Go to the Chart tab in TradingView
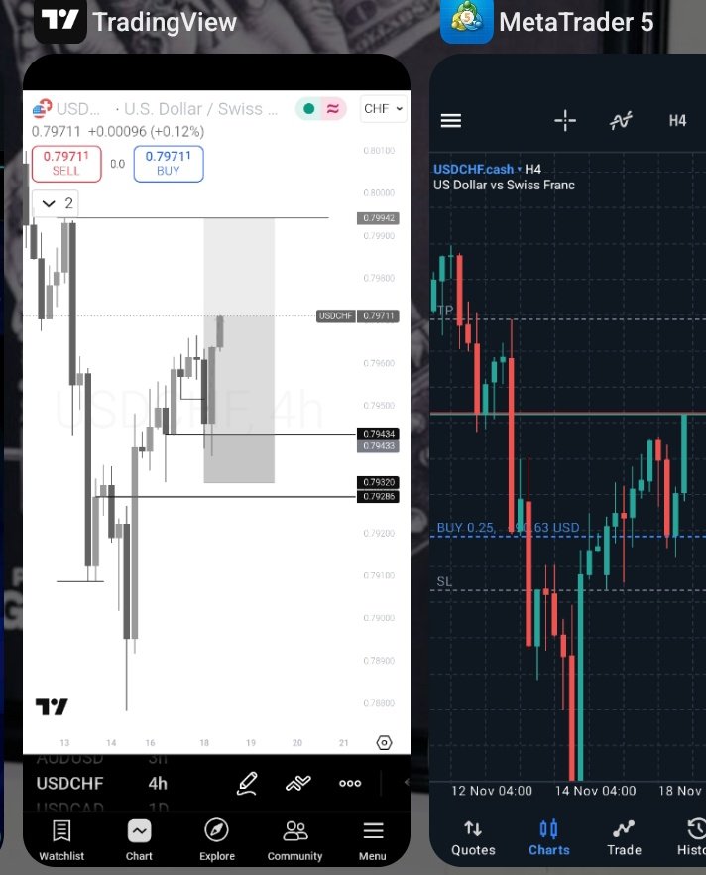 [x=139, y=840]
